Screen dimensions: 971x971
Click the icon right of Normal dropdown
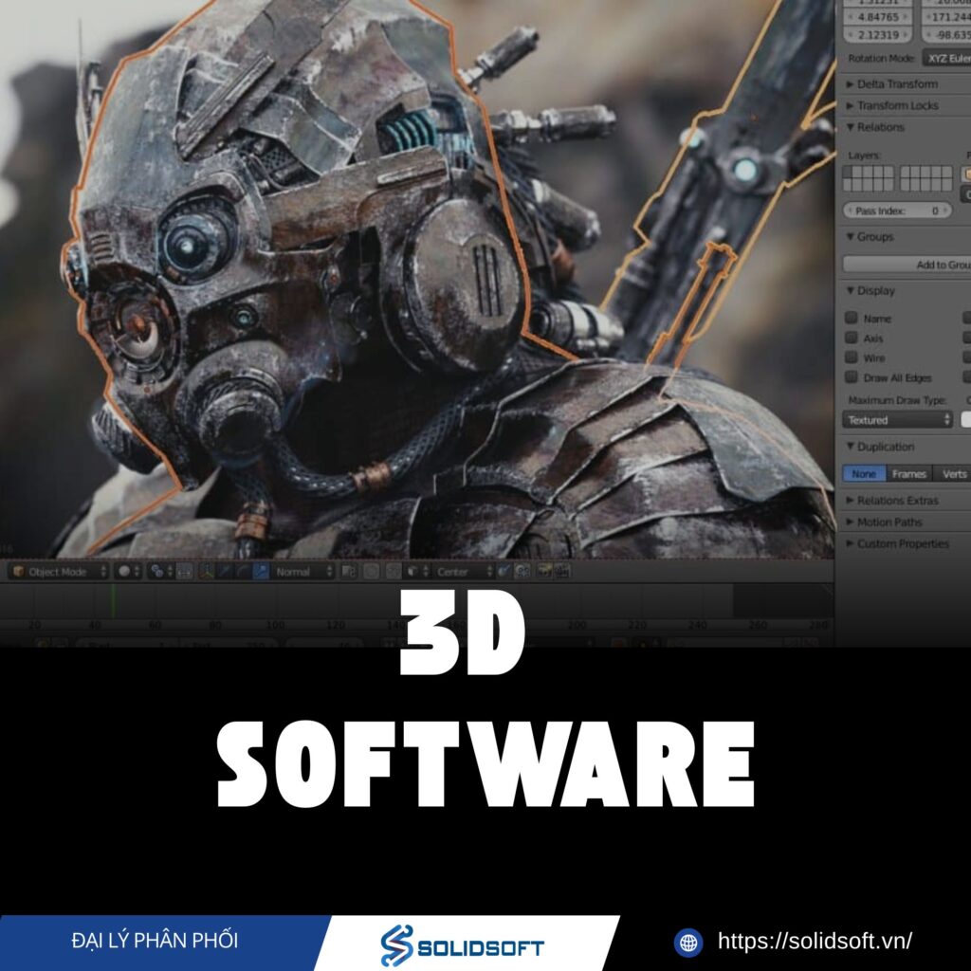click(349, 572)
